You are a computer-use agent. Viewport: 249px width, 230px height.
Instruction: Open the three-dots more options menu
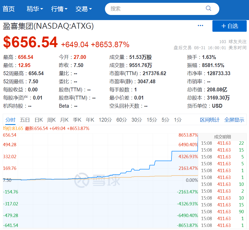[200, 26]
